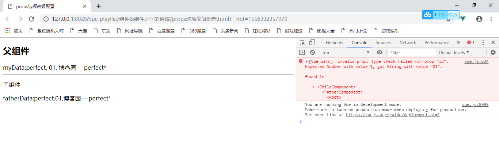
Task: Click the 子组件 label
Action: (12, 85)
